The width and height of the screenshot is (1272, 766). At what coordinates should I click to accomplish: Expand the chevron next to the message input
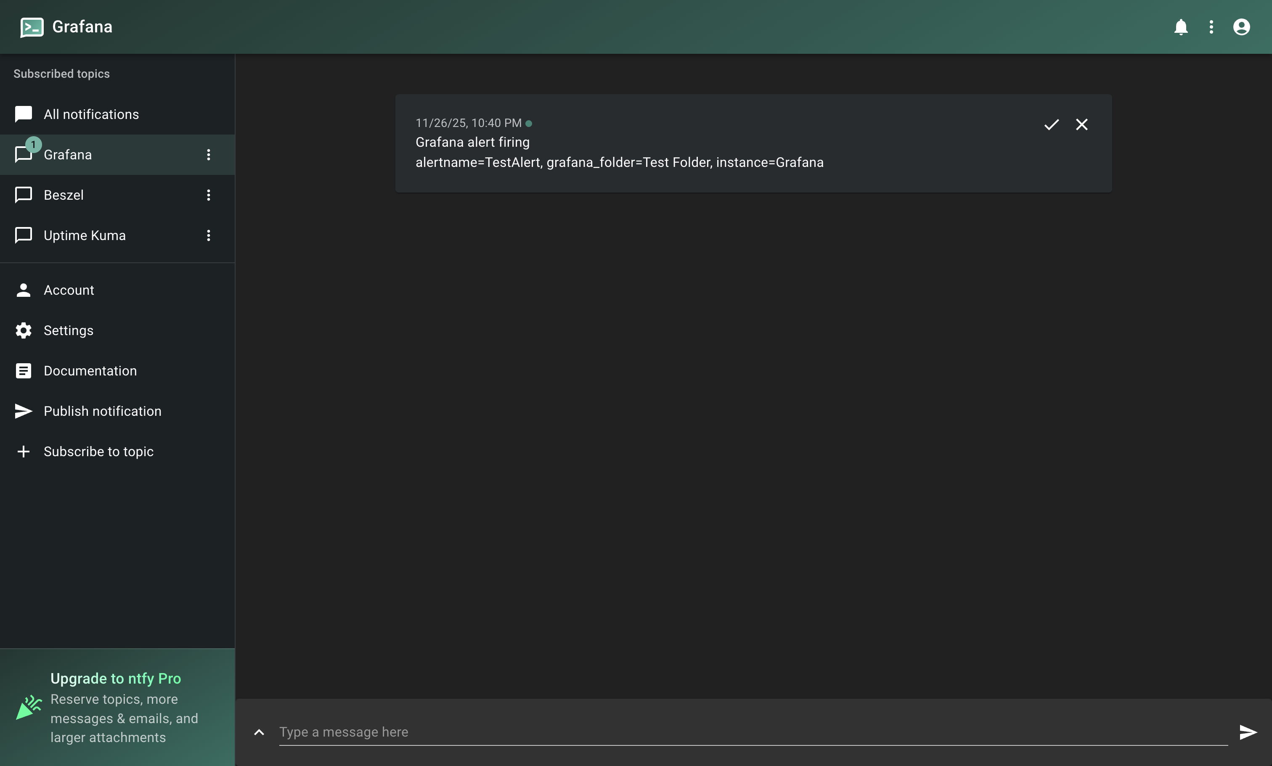point(258,732)
